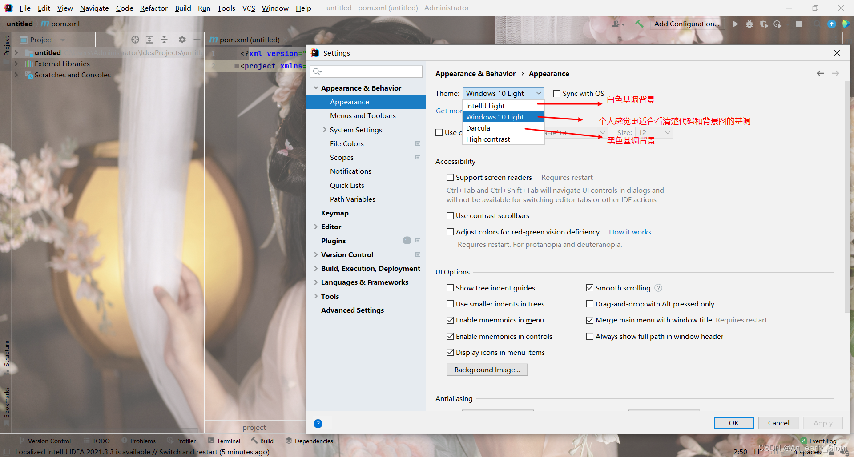Click the blue update arrow icon

pos(831,24)
